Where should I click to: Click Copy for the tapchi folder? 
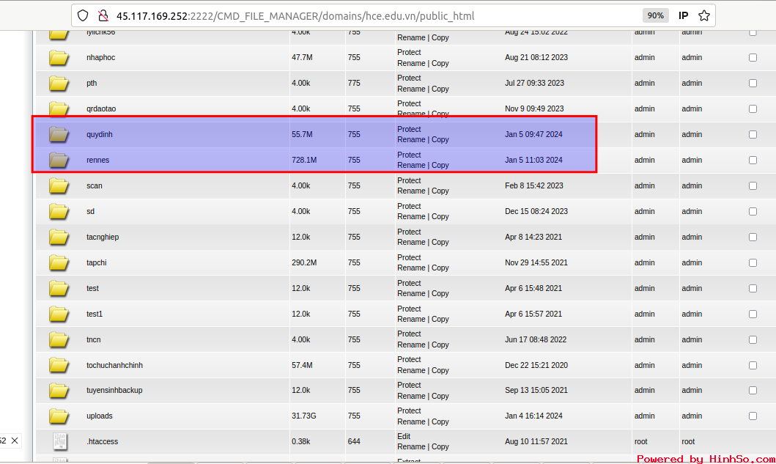pos(440,268)
